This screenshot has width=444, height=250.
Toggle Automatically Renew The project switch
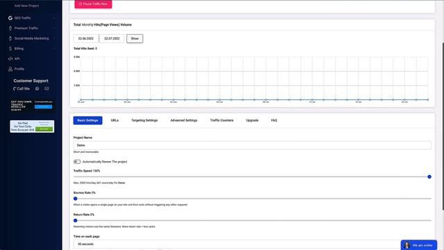tap(77, 162)
